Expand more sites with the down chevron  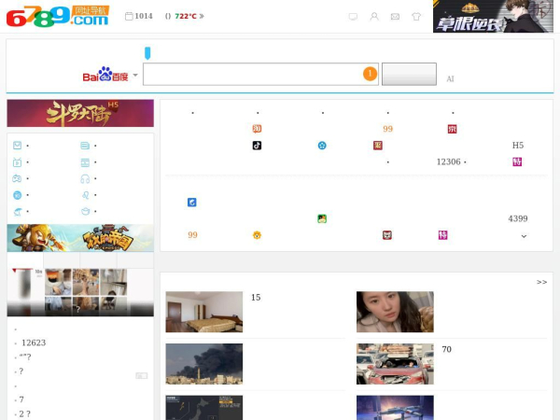pos(524,236)
